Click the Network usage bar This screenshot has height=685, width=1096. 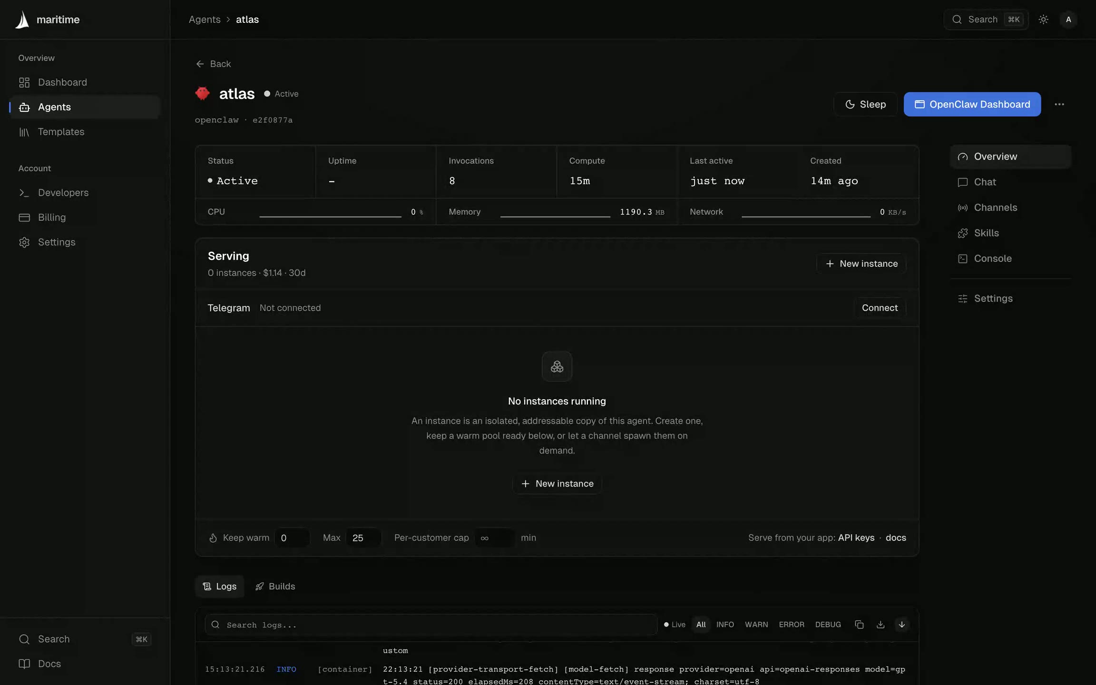(806, 216)
